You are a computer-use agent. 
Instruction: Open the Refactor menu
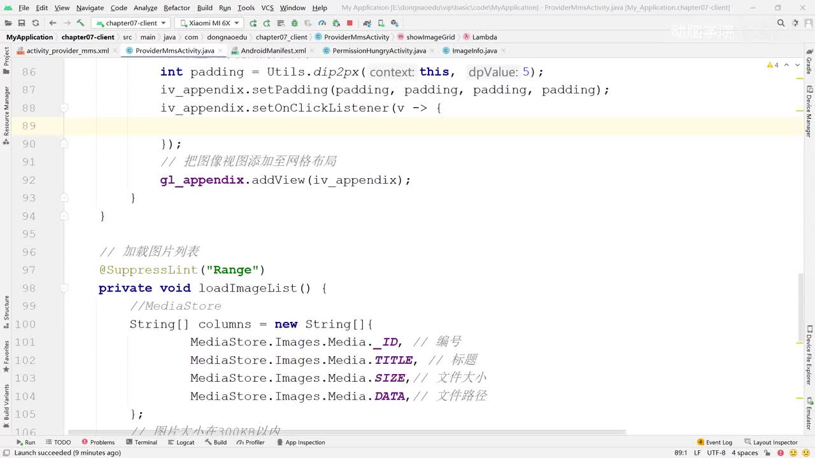tap(176, 8)
